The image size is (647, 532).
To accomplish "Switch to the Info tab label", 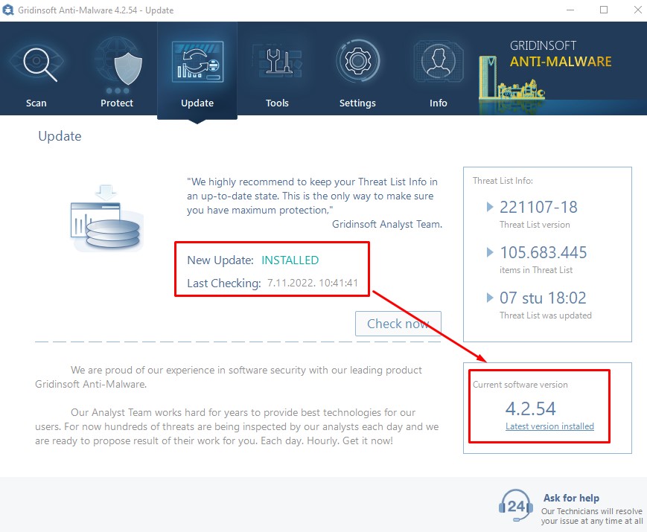I will click(x=439, y=103).
